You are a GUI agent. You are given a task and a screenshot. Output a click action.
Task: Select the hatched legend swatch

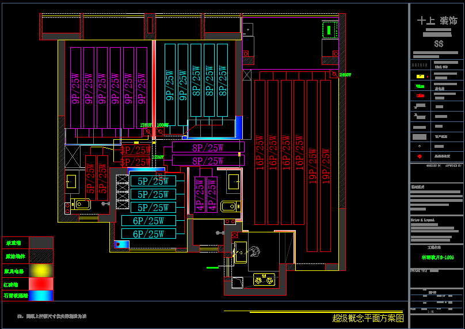[x=41, y=257]
